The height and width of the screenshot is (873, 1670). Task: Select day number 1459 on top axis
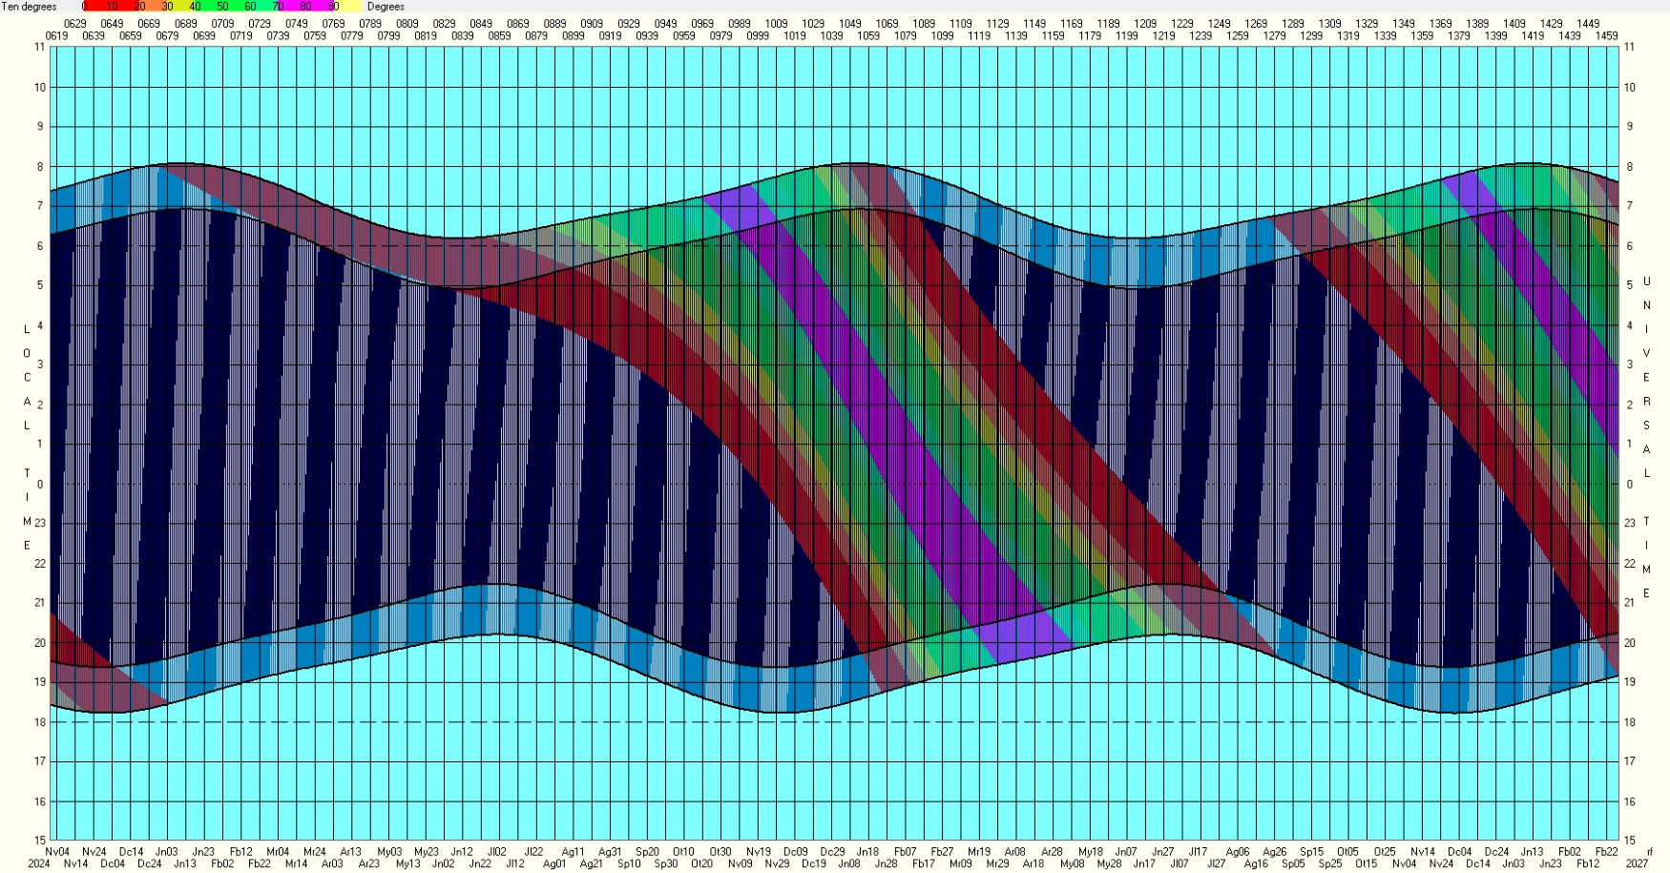(1607, 36)
